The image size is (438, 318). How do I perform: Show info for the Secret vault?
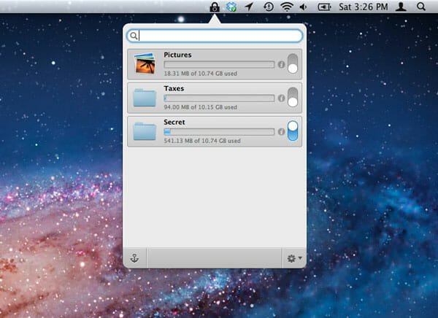280,132
